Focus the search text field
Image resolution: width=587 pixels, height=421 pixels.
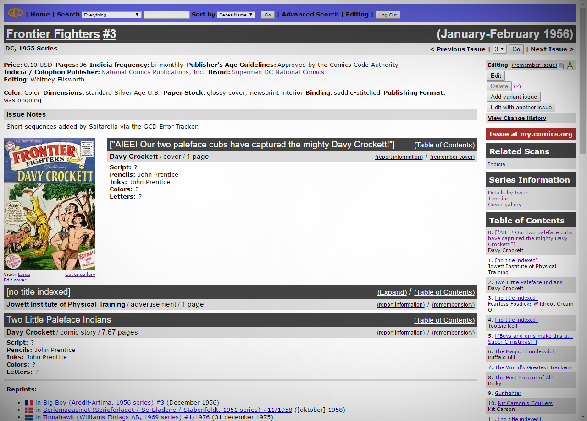(x=166, y=15)
